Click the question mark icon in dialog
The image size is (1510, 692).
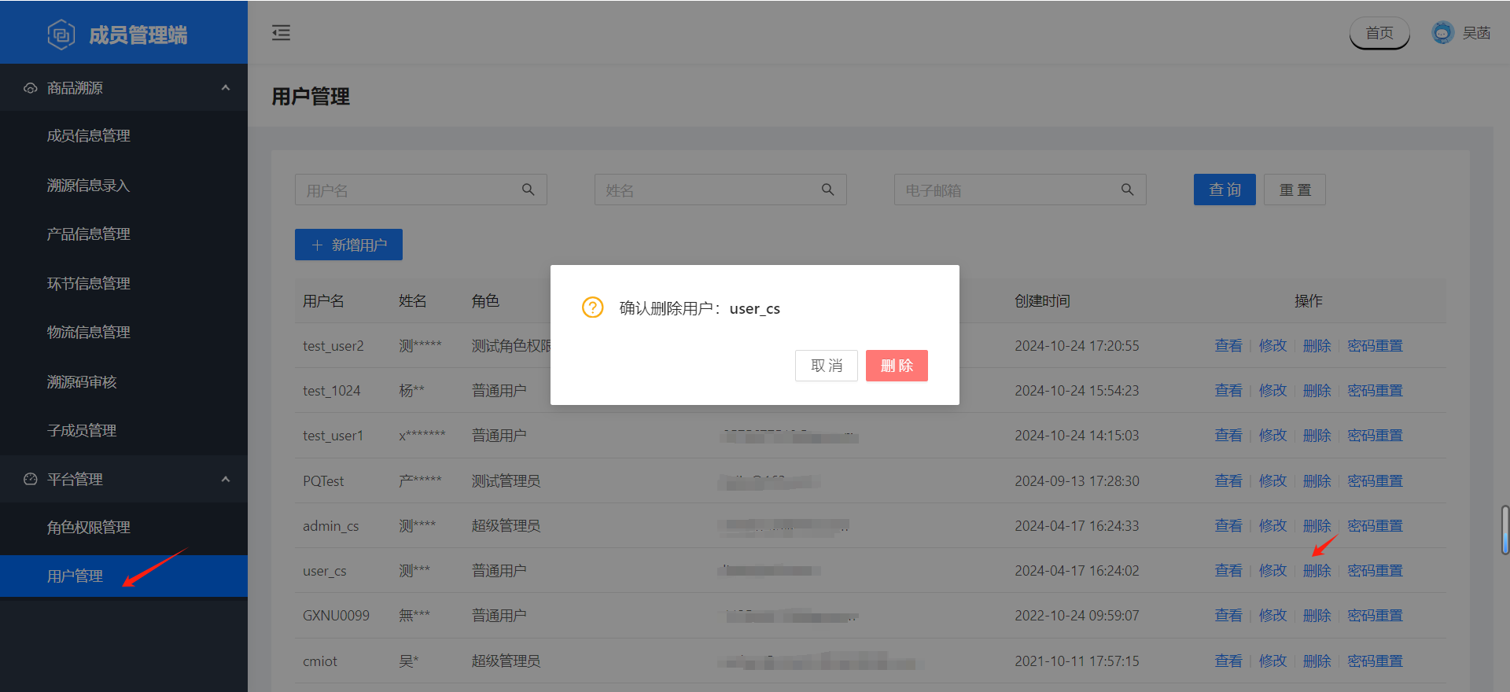[592, 307]
